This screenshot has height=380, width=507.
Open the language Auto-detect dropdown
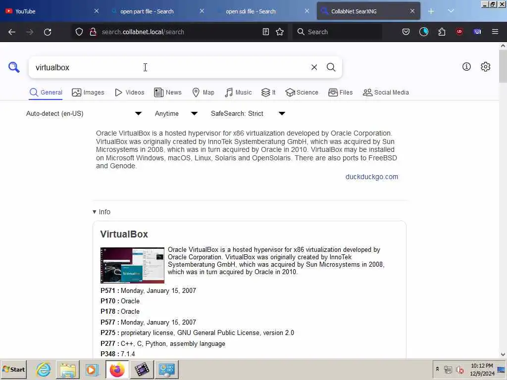pos(84,113)
